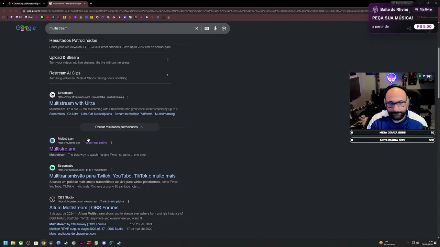Go to Google home via the logo
The height and width of the screenshot is (247, 440).
coord(26,28)
